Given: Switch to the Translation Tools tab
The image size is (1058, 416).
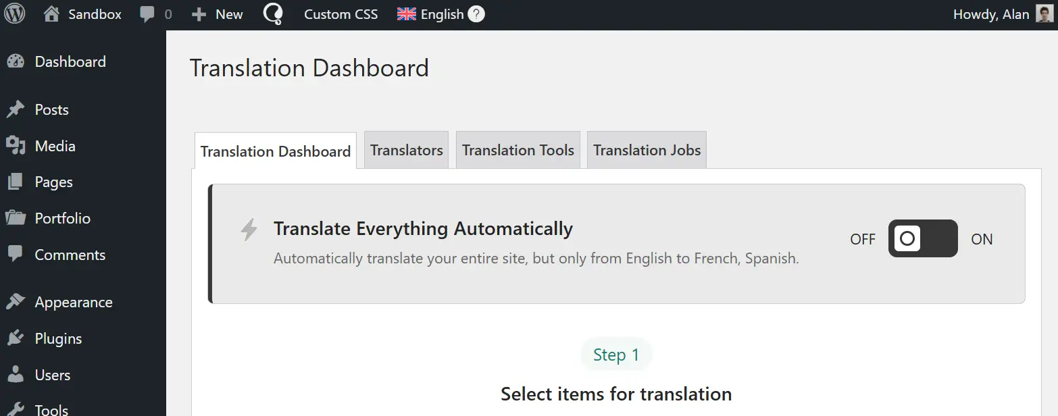Looking at the screenshot, I should tap(518, 151).
